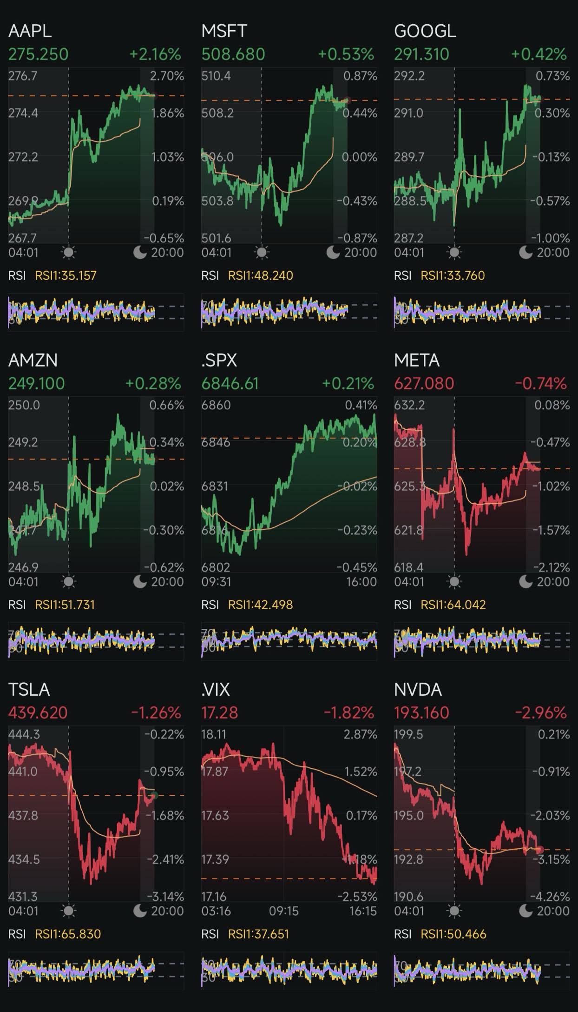Select the .VIX RSI indicator strip
Image resolution: width=578 pixels, height=1012 pixels.
289,970
